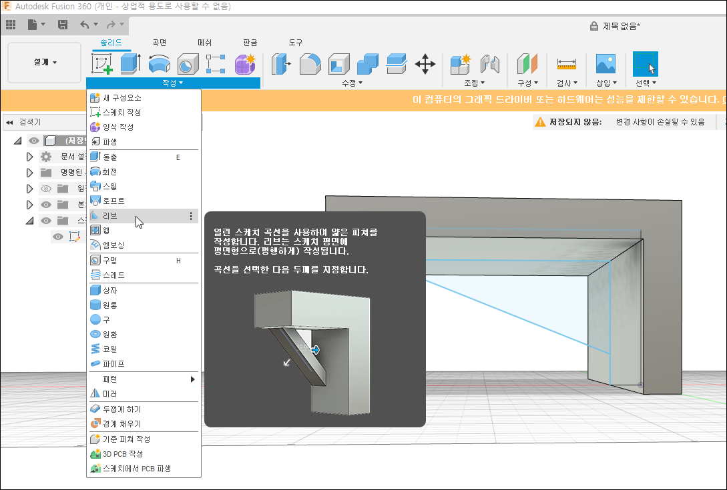Select the Press Pull toolbar icon
Image resolution: width=727 pixels, height=490 pixels.
(282, 64)
